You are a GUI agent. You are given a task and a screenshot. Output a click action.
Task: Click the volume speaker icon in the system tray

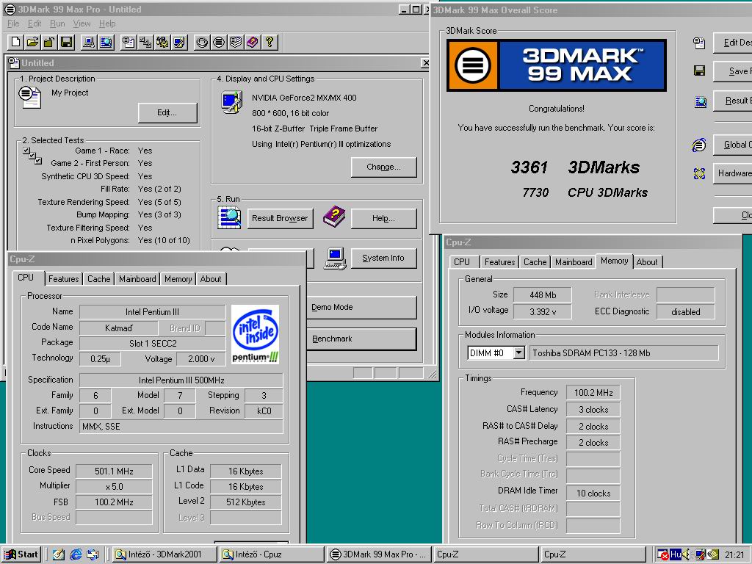687,554
